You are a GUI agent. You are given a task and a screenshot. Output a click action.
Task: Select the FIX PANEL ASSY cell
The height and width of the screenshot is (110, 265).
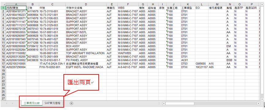[86, 60]
